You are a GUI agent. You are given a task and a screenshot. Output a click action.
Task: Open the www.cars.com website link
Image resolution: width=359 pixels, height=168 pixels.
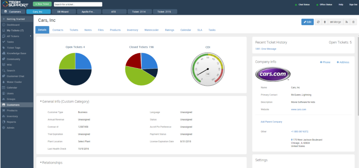coord(299,110)
